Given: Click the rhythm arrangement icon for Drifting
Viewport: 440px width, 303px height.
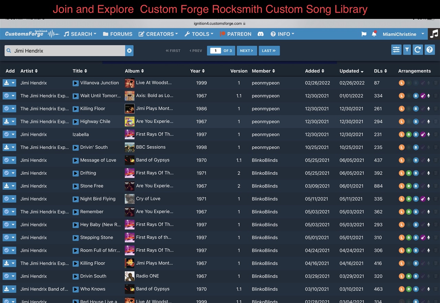Looking at the screenshot, I should [x=409, y=173].
